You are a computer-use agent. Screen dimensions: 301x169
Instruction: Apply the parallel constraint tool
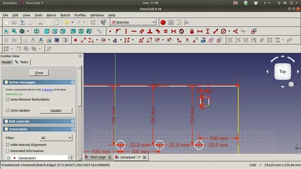(x=142, y=31)
